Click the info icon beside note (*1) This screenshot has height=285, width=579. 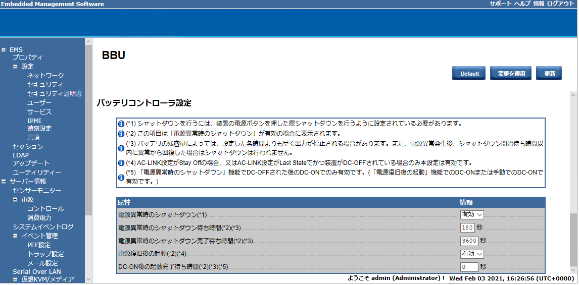tap(121, 124)
